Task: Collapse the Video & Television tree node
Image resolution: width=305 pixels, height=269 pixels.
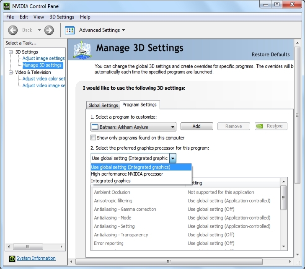Action: (11, 72)
